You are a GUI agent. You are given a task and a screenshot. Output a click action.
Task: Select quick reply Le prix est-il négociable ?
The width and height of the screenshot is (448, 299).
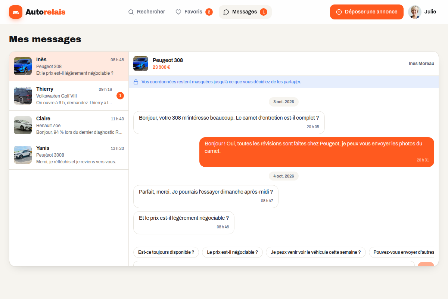[x=232, y=252]
